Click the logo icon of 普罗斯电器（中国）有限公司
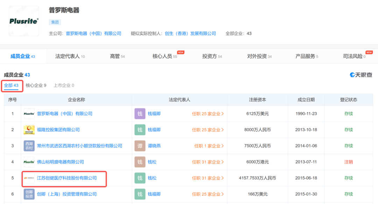The image size is (378, 204). 29,114
